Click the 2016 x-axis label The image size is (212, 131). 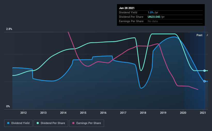point(103,113)
